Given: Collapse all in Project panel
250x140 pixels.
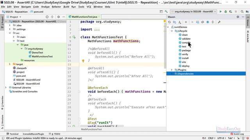Looking at the screenshot, I should [52, 17].
